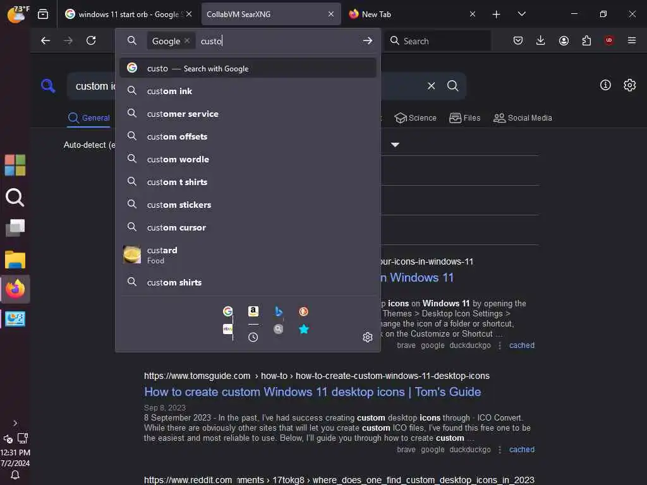Open SearXNG preferences gear

pos(630,85)
